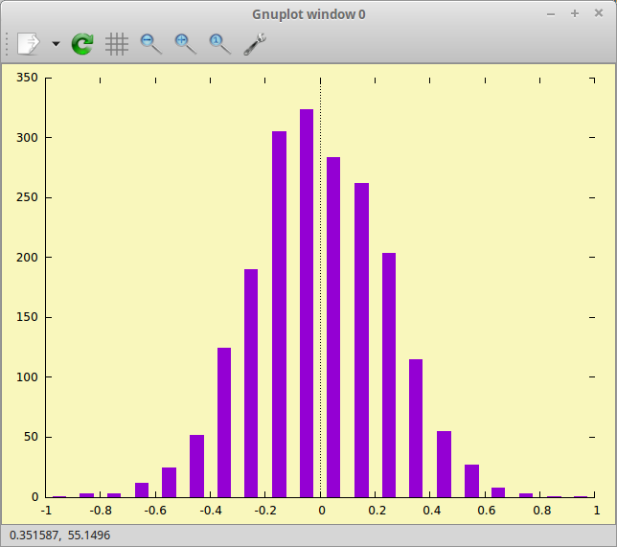Screen dimensions: 617x547
Task: Close the Gnuplot window
Action: (x=599, y=13)
